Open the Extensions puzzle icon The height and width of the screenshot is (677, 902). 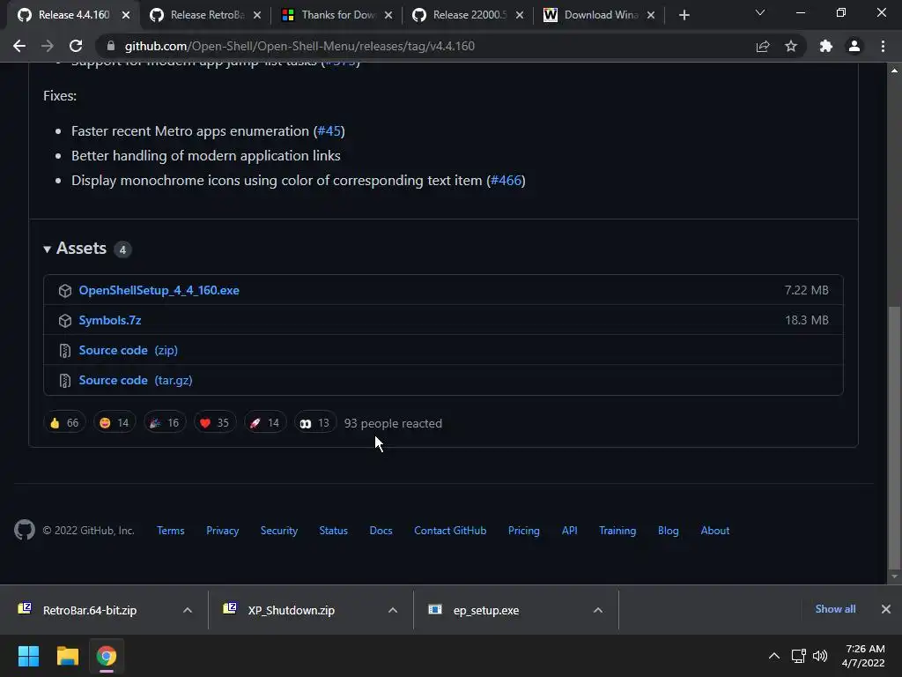826,46
